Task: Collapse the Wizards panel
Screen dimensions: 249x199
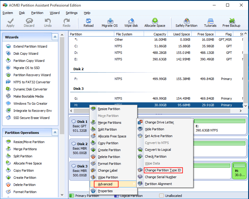Action: 55,37
